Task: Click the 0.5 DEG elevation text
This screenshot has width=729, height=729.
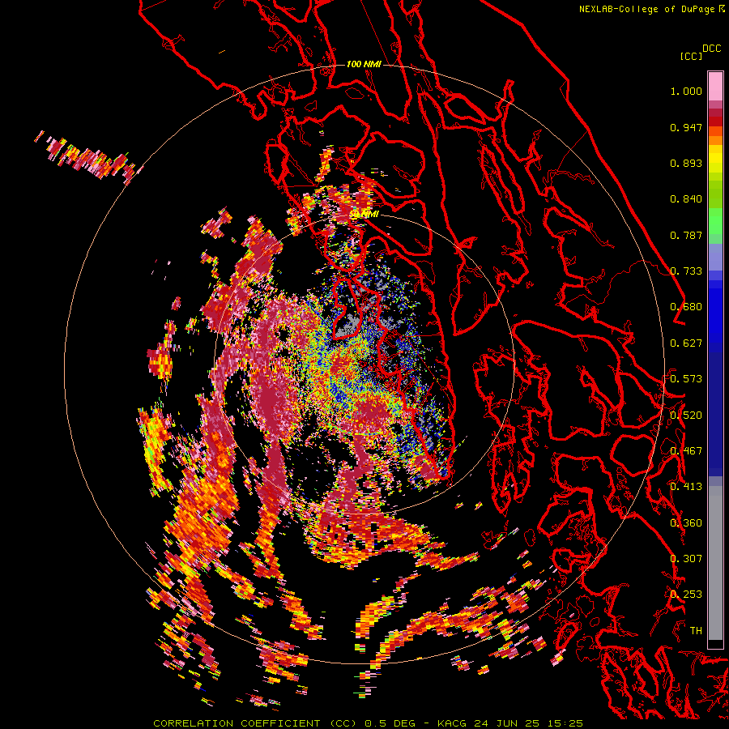Action: (x=390, y=723)
